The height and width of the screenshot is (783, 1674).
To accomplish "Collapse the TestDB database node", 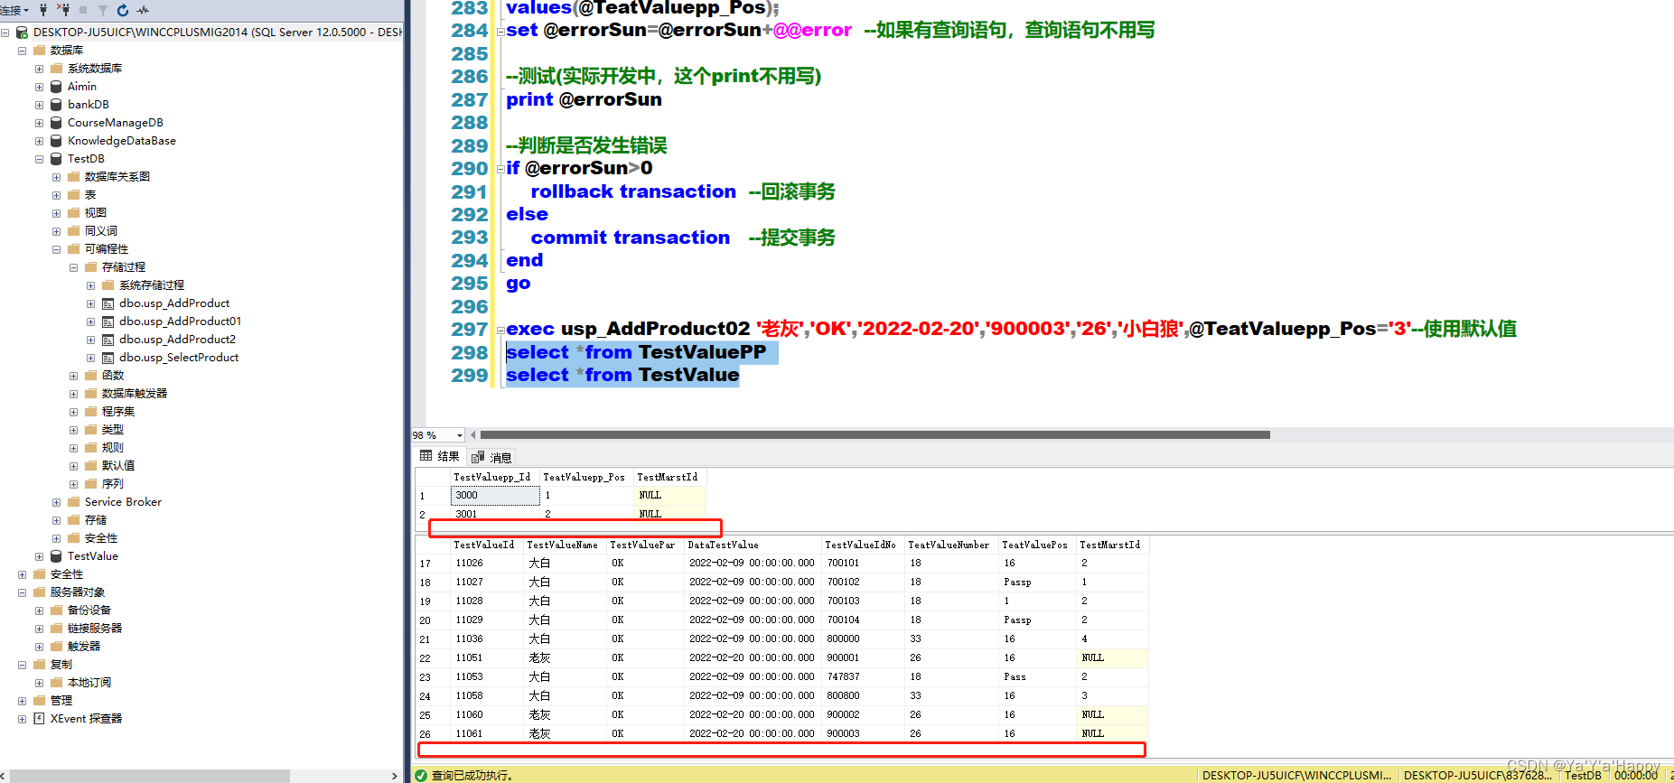I will (x=39, y=159).
